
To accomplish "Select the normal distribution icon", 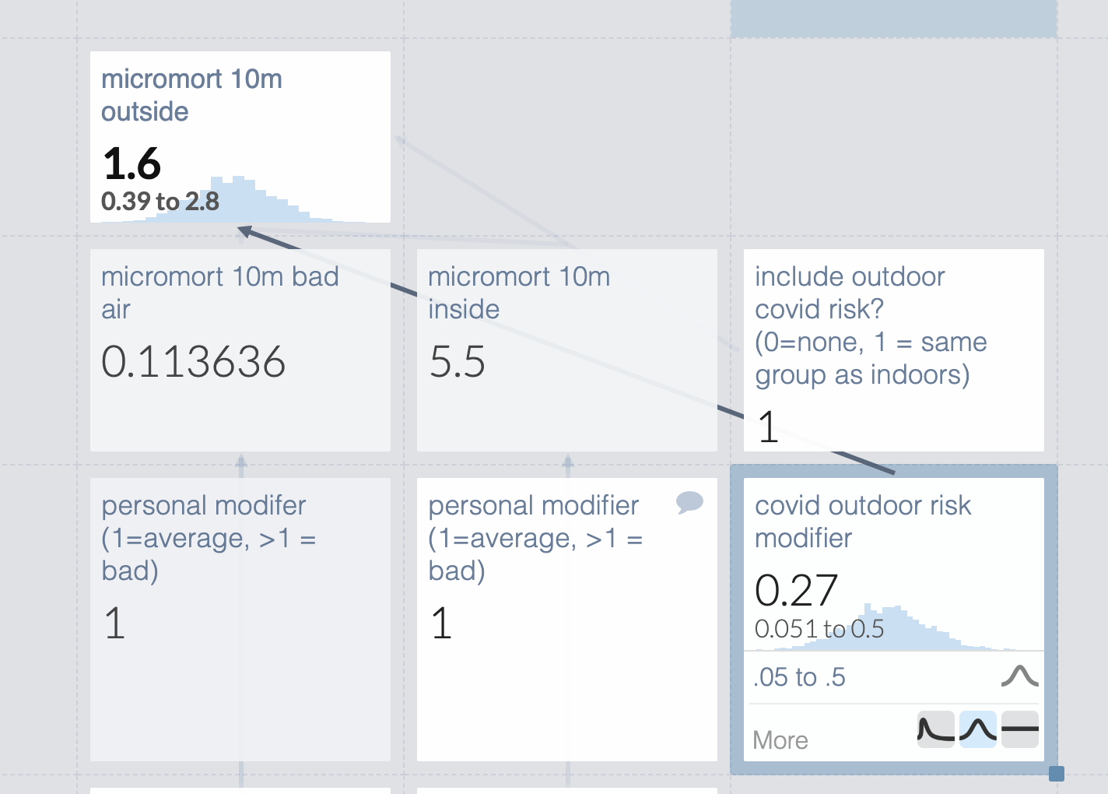I will [978, 729].
